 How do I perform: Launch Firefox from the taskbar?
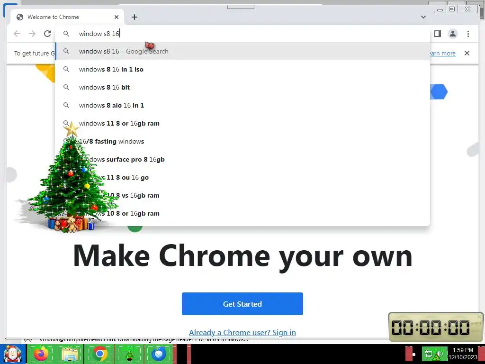coord(41,354)
